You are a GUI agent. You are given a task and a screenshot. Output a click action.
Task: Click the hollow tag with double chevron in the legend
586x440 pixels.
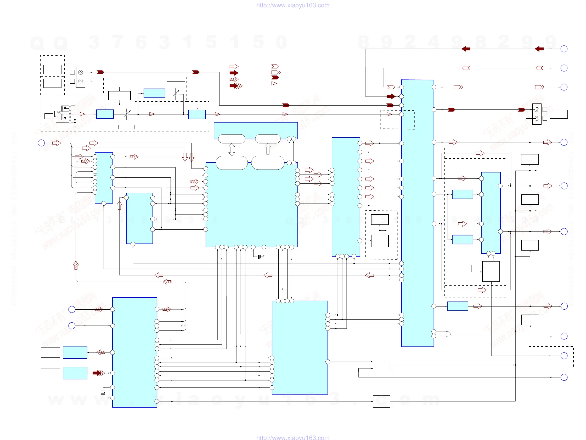276,72
